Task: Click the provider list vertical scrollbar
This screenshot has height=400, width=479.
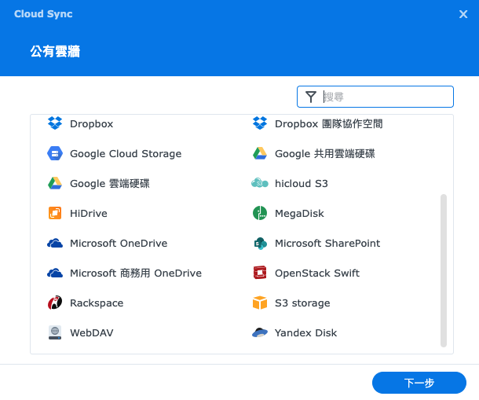Action: pyautogui.click(x=444, y=270)
